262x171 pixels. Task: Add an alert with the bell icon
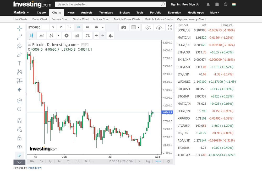tap(111, 36)
